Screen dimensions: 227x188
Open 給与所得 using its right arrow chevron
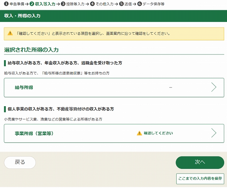(x=214, y=87)
